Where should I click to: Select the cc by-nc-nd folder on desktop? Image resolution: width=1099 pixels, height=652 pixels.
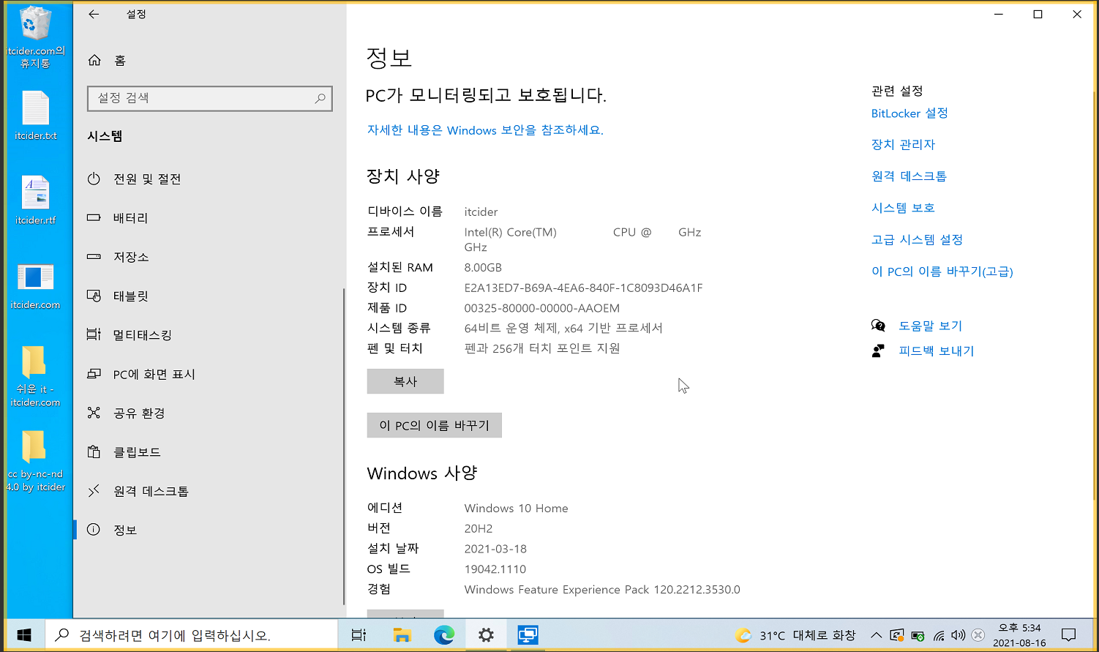pyautogui.click(x=36, y=461)
